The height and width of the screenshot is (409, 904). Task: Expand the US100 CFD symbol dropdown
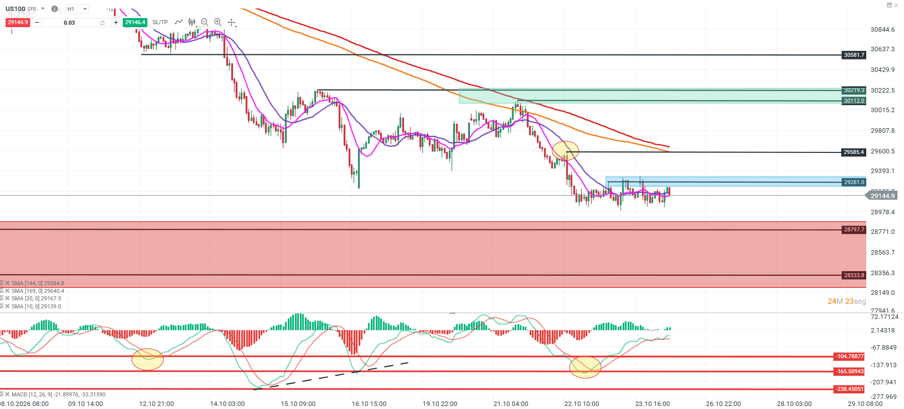[43, 9]
